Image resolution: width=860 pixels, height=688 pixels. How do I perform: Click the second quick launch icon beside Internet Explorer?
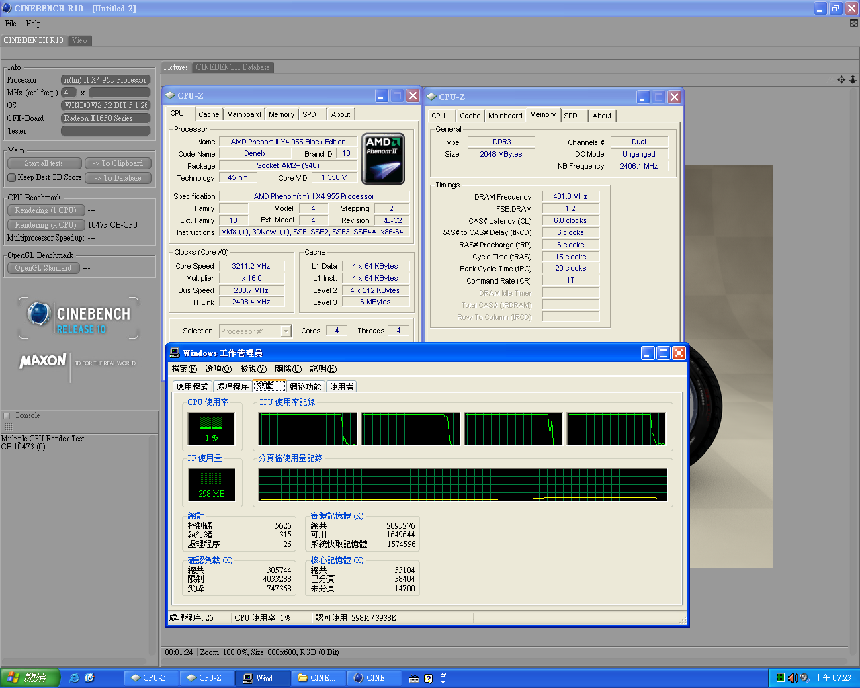(x=90, y=678)
